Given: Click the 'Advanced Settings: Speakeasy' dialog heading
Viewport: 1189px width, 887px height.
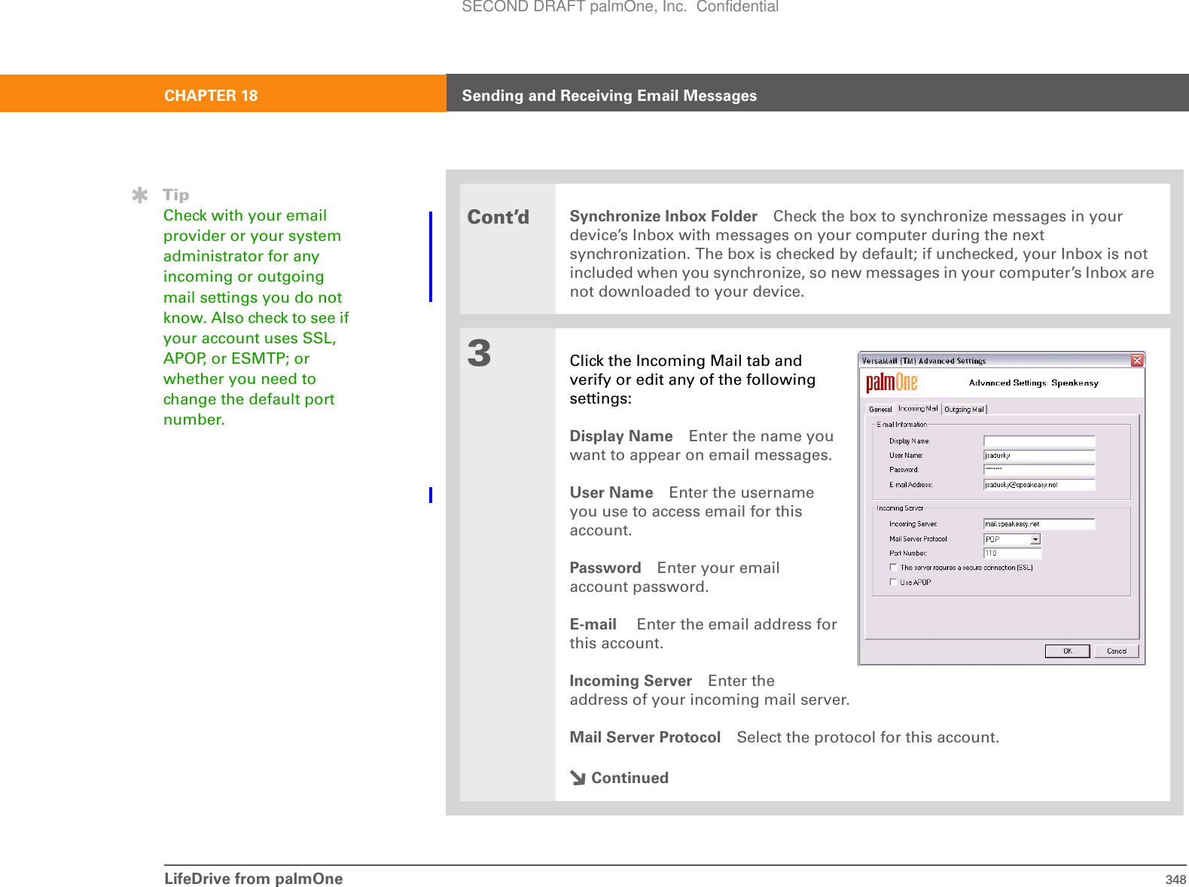Looking at the screenshot, I should point(1033,383).
